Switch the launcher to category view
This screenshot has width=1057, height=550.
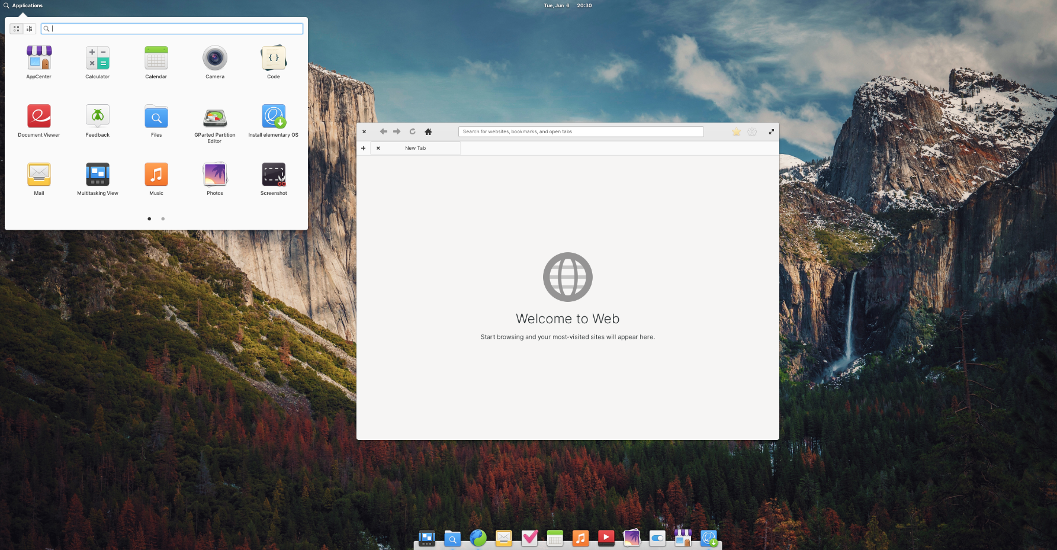point(29,28)
